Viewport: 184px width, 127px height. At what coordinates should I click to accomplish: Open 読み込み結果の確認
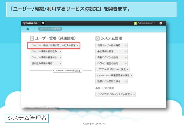pyautogui.click(x=46, y=63)
